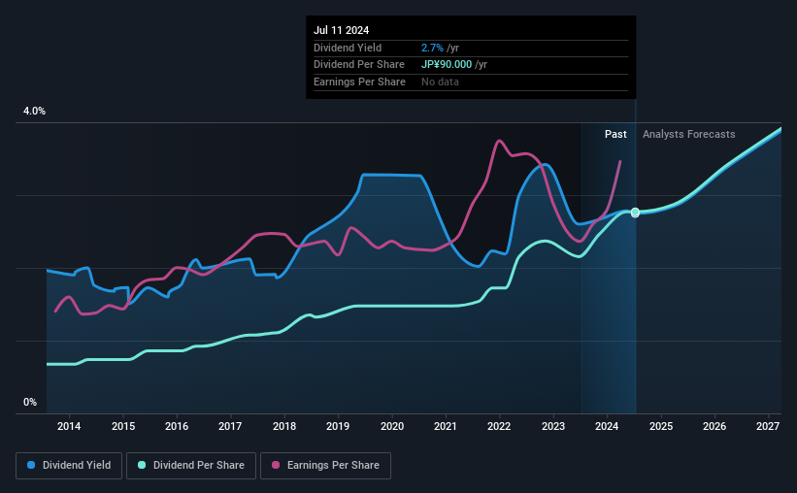Click the 2014 x-axis label
This screenshot has height=493, width=797.
(69, 426)
